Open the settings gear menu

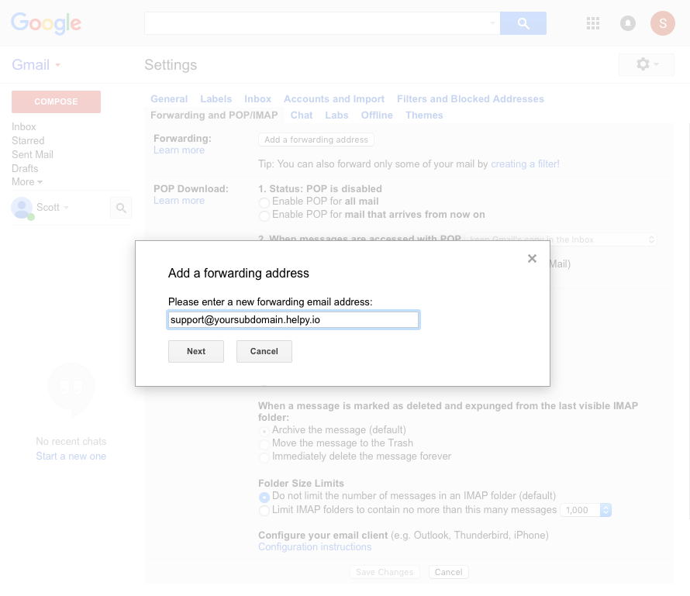647,64
